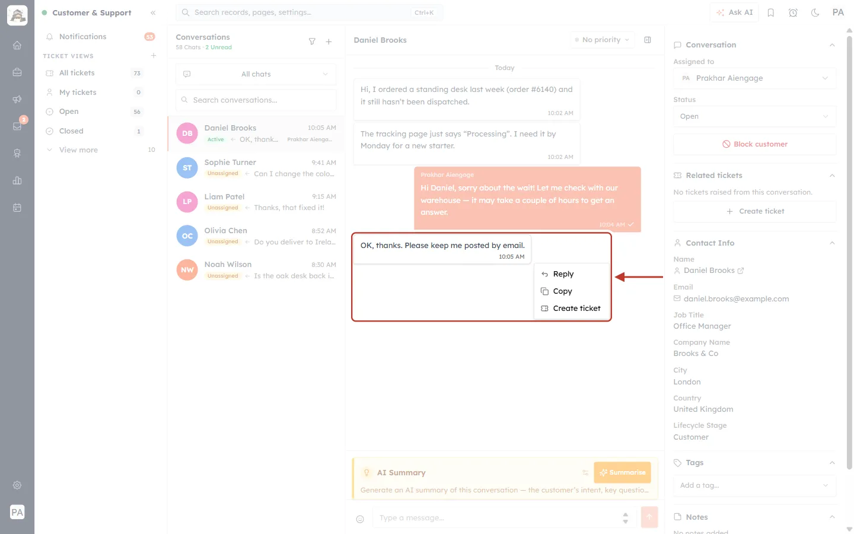Click the composer up/down stepper arrows
This screenshot has height=534, width=854.
[x=625, y=518]
